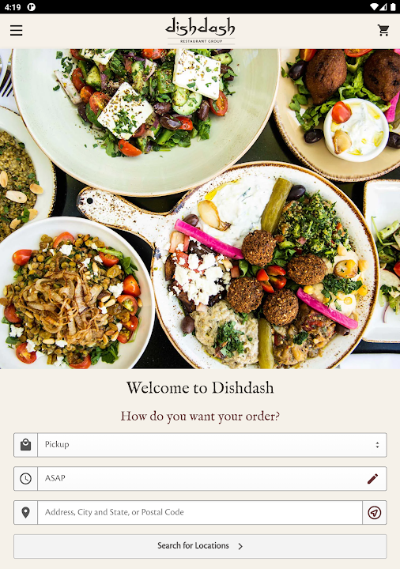Viewport: 400px width, 569px height.
Task: Tap the clock time in status bar
Action: click(x=13, y=7)
